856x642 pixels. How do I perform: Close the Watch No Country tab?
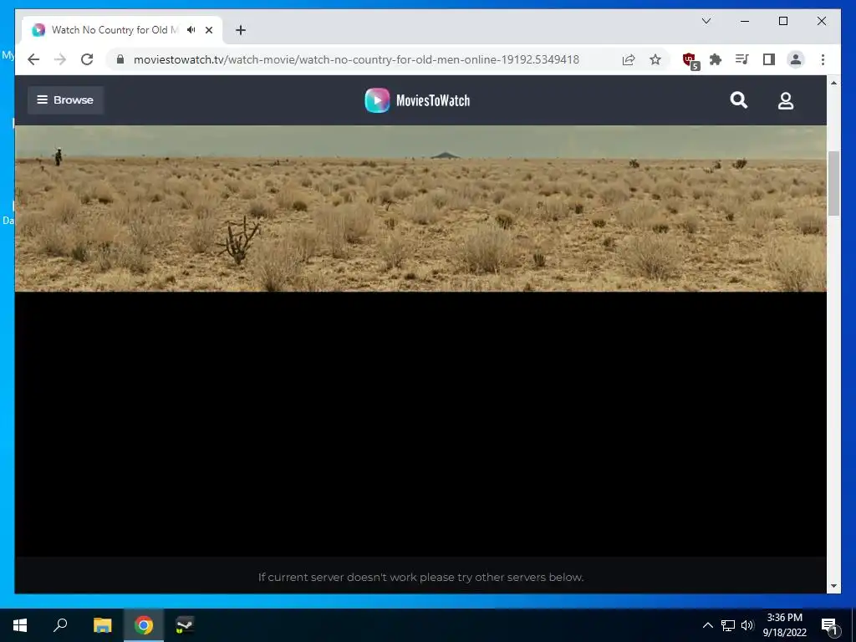pyautogui.click(x=208, y=30)
